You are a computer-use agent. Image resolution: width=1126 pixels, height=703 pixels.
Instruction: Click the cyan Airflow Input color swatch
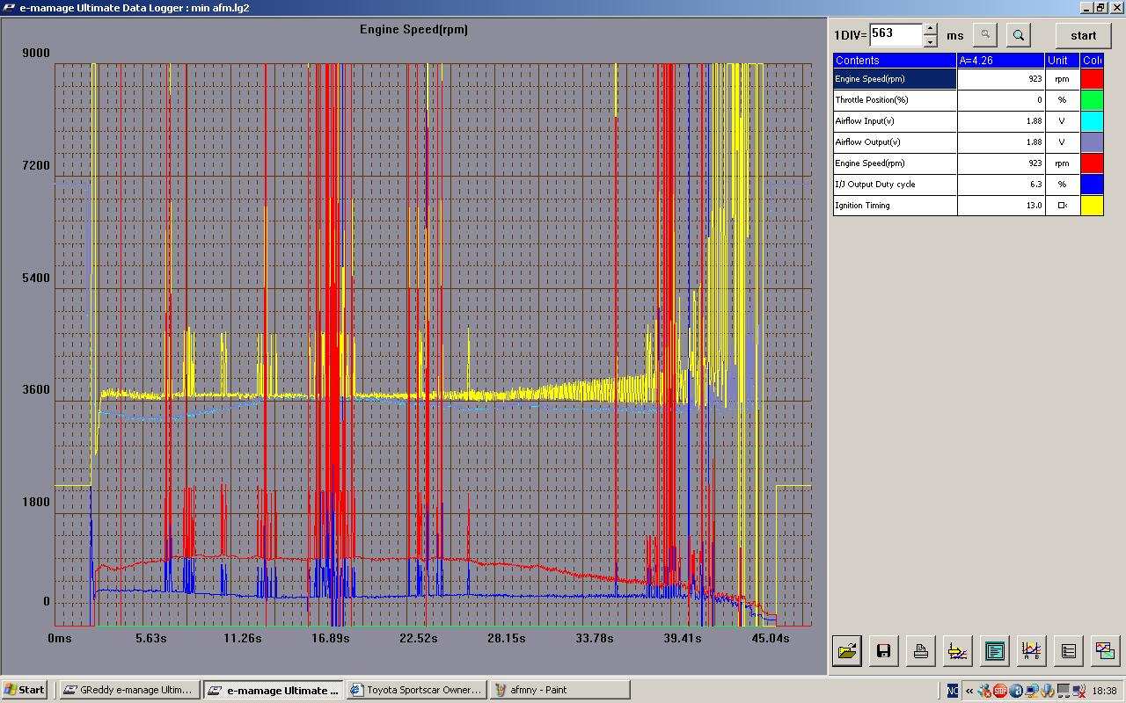tap(1092, 121)
